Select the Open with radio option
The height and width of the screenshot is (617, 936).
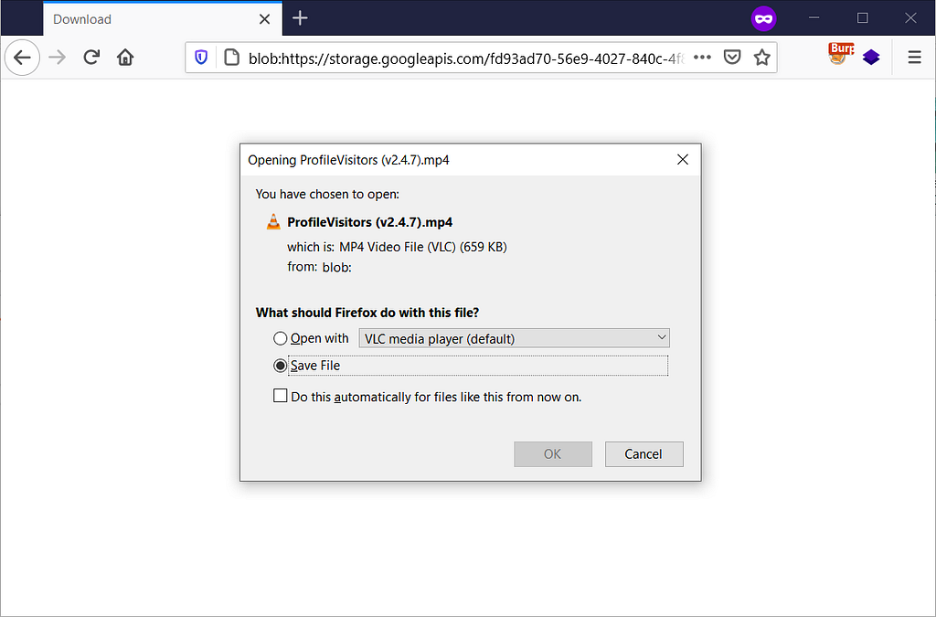[280, 338]
